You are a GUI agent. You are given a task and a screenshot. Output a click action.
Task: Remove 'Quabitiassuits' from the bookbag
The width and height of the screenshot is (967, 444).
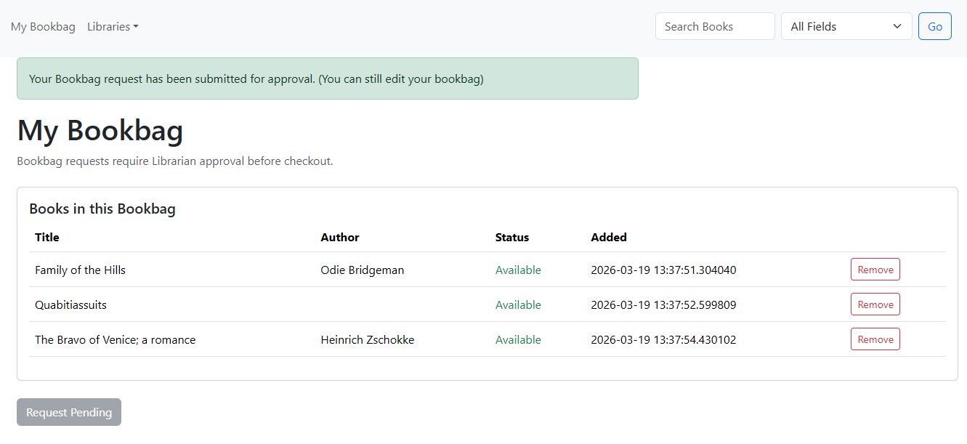coord(875,304)
